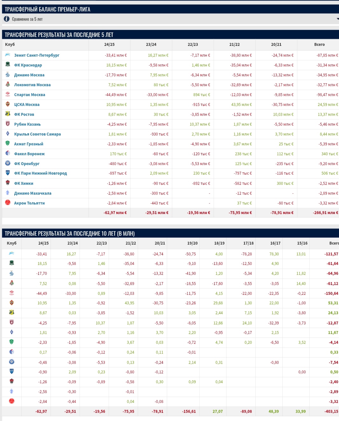
Task: Click the 21/22 header in the 5-year table
Action: (x=234, y=45)
